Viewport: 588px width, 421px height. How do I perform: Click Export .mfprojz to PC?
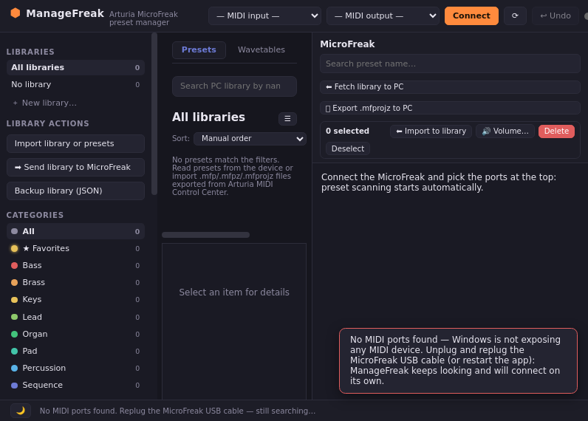coord(450,108)
